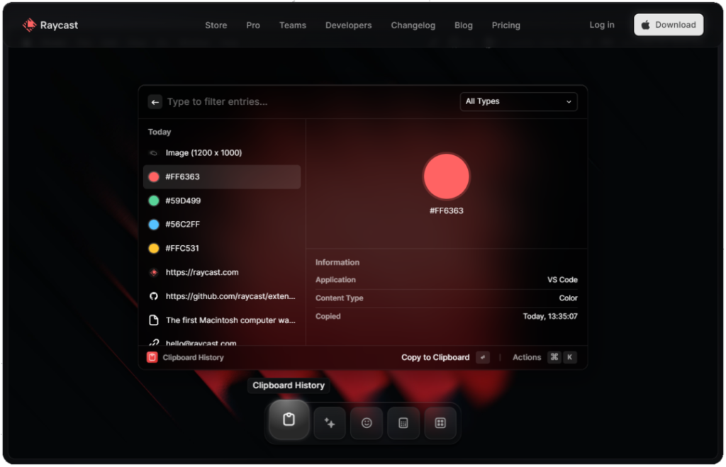View the Changelog page
This screenshot has height=467, width=726.
point(413,26)
